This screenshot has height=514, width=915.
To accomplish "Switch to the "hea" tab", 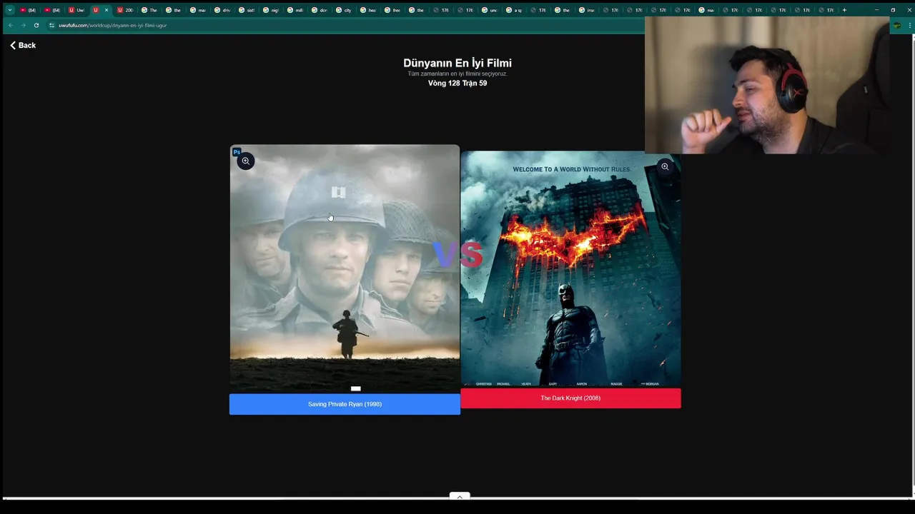I will click(367, 10).
